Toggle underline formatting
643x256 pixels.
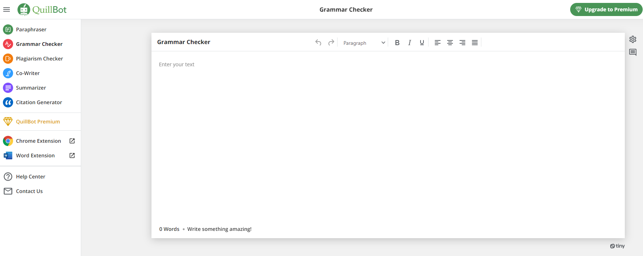[x=422, y=43]
